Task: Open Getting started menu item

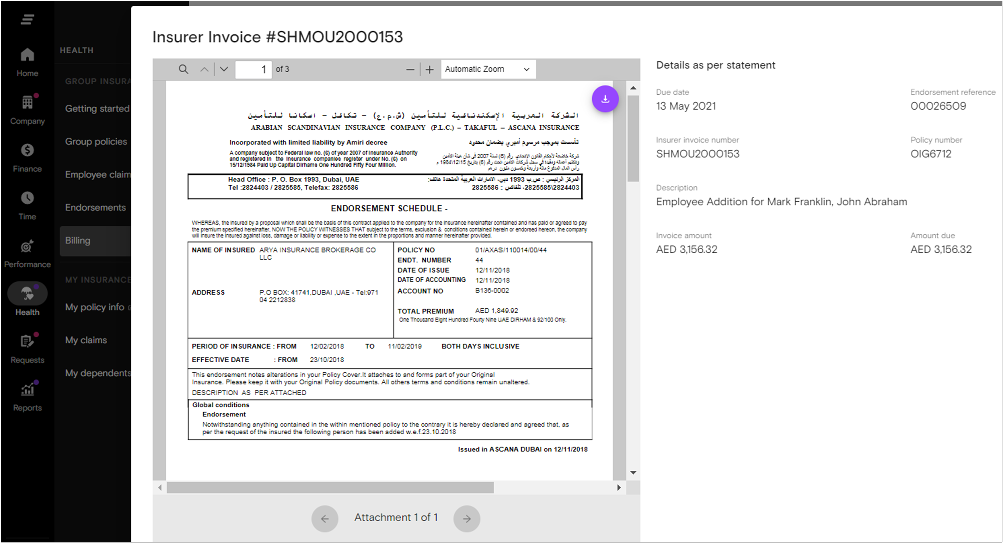Action: point(97,108)
